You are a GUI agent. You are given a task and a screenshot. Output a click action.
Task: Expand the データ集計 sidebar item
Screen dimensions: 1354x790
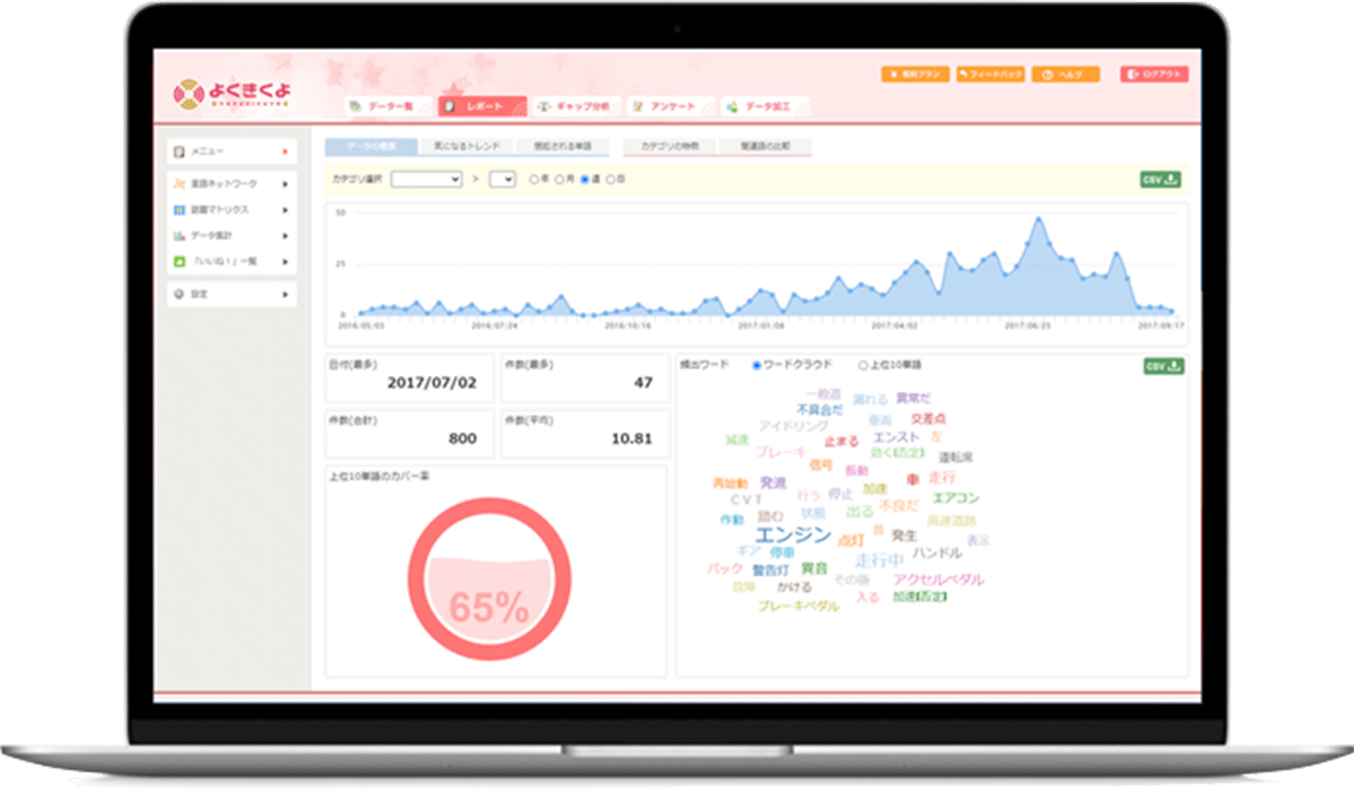pyautogui.click(x=232, y=235)
